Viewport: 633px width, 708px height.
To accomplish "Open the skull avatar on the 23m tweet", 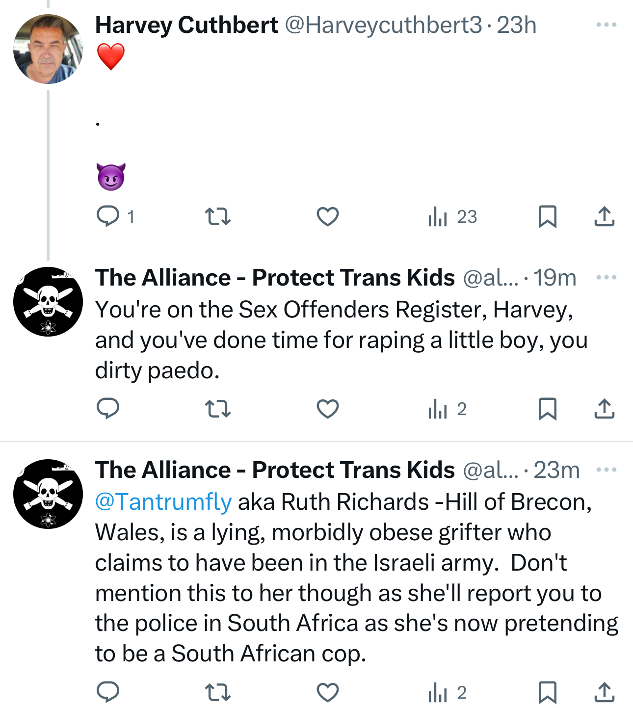I will pos(48,494).
